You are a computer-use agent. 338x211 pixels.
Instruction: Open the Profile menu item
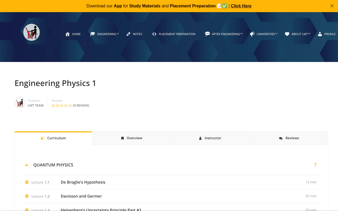330,34
